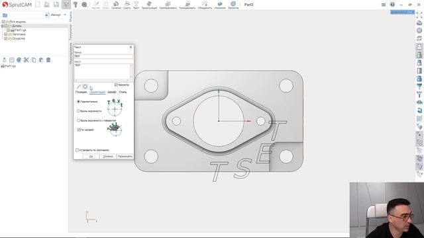The image size is (424, 238).
Task: Click the hammer Technology mode icon
Action: pos(76,5)
